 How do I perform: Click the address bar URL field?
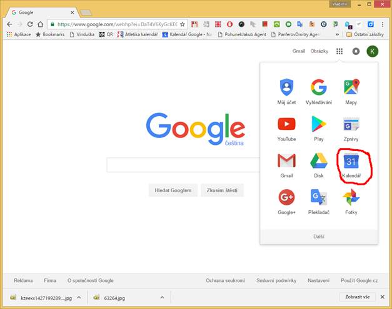(118, 24)
